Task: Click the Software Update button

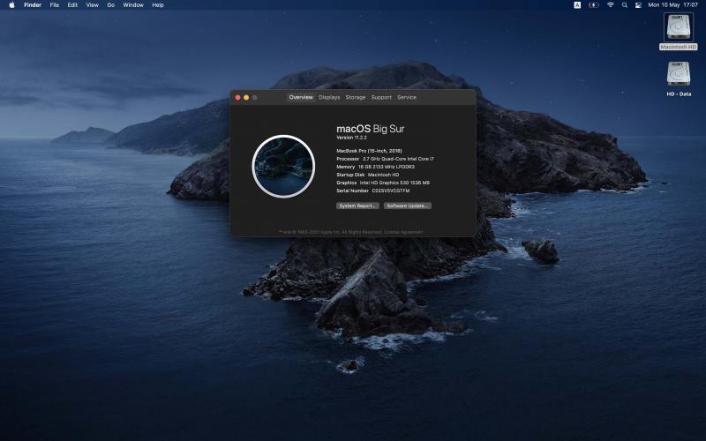Action: [x=408, y=206]
